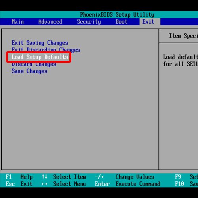The width and height of the screenshot is (198, 198).
Task: Click the Execute Command legend label
Action: tap(138, 184)
